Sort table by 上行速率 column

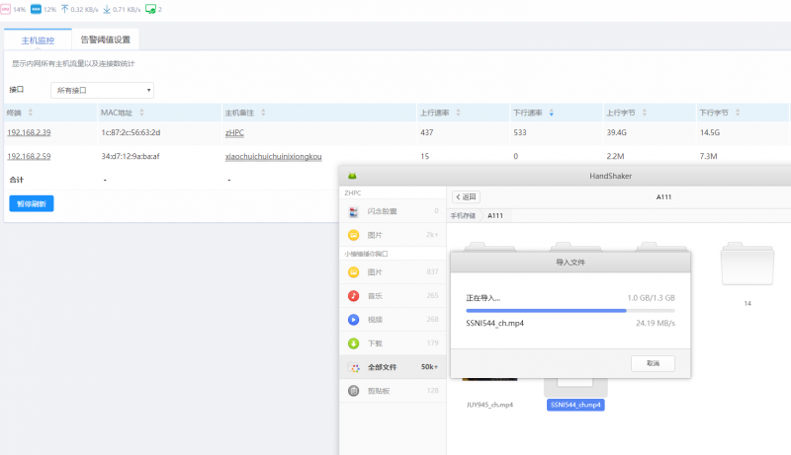tap(434, 113)
